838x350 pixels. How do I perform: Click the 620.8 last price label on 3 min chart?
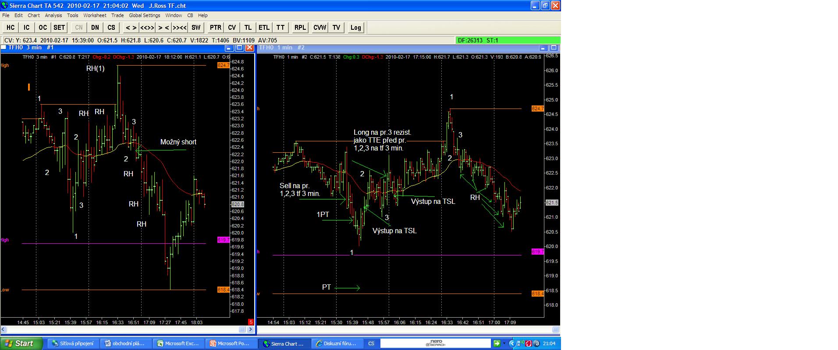pos(237,204)
